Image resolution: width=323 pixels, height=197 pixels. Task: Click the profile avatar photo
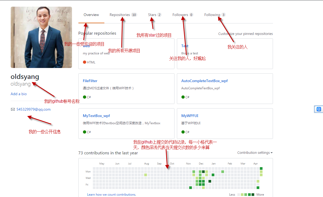[x=41, y=37]
